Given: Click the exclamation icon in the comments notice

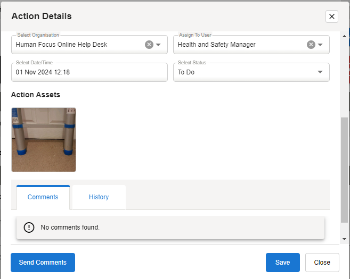Looking at the screenshot, I should (29, 227).
